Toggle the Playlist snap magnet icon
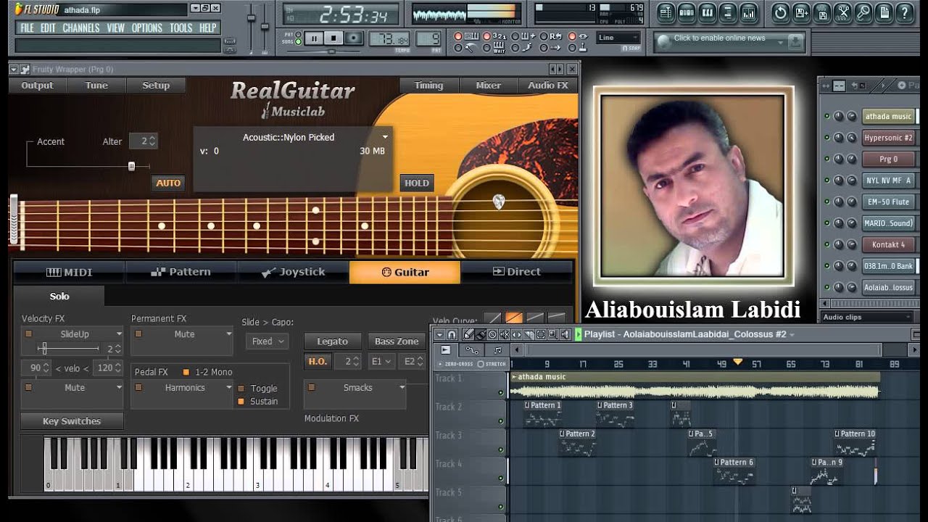Image resolution: width=928 pixels, height=522 pixels. point(452,334)
